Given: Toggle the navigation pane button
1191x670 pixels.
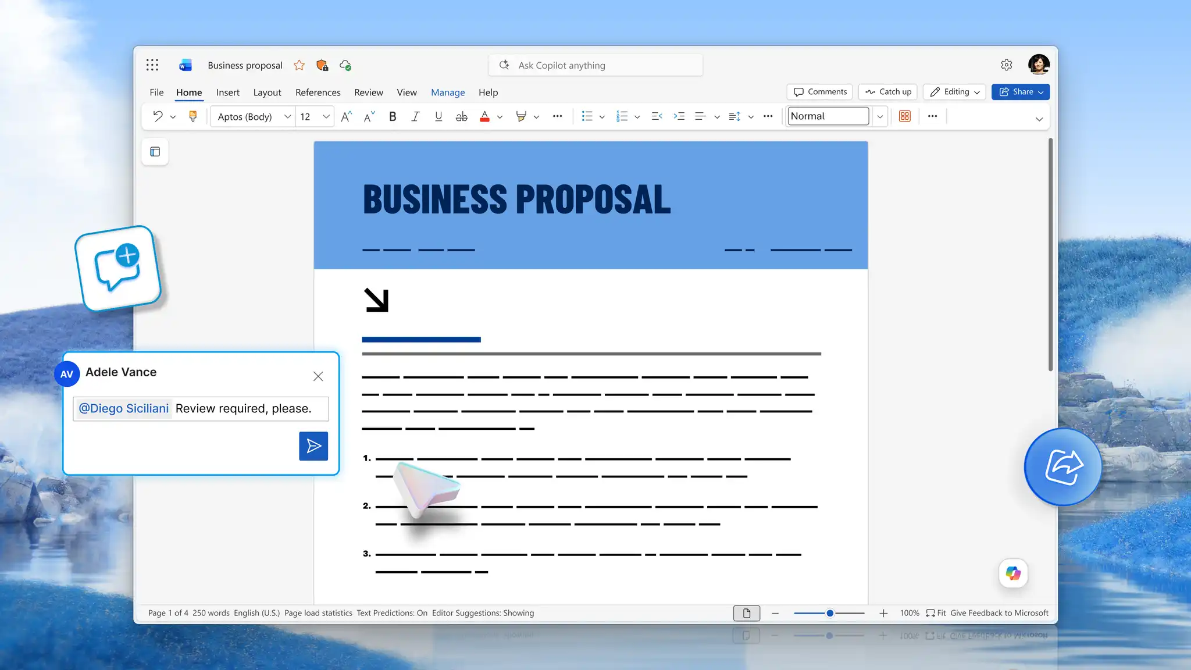Looking at the screenshot, I should pyautogui.click(x=155, y=152).
